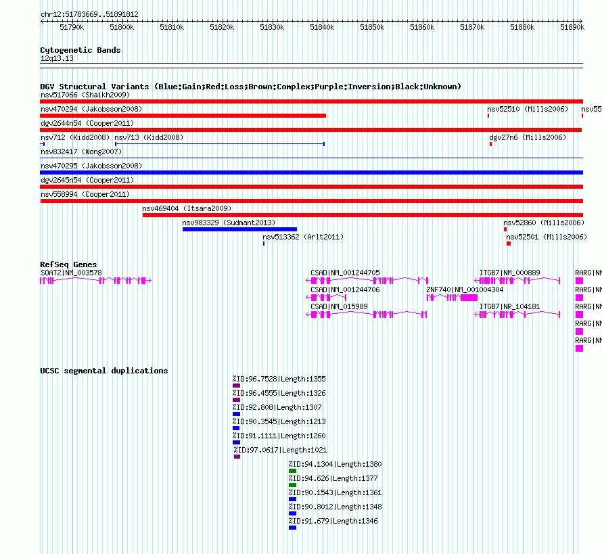Click the nsv52501 (Mills2006) label text
Screen dimensions: 602x554
pos(547,237)
